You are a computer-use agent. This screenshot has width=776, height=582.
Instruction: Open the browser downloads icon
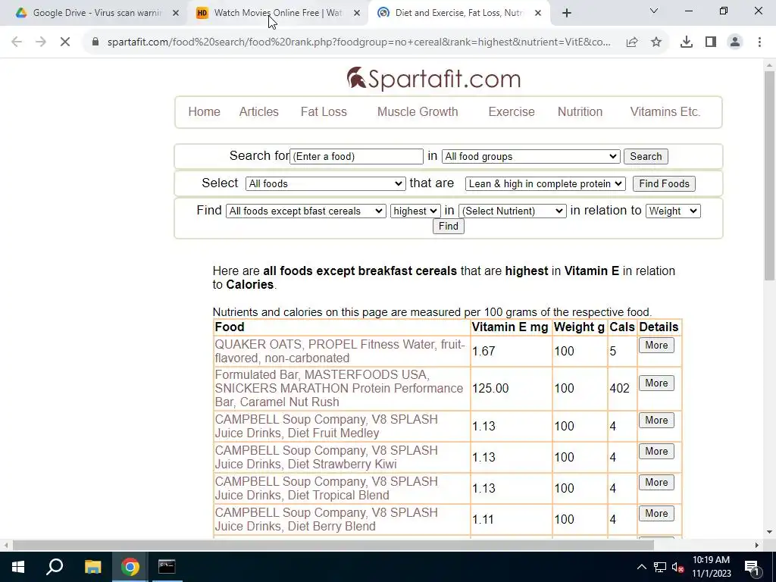(687, 42)
